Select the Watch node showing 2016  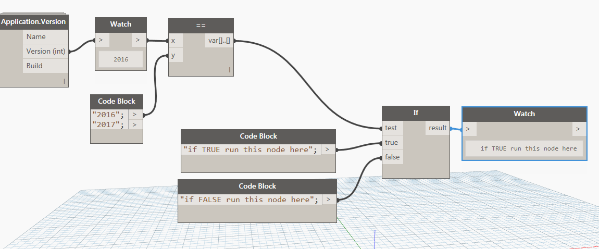(121, 24)
